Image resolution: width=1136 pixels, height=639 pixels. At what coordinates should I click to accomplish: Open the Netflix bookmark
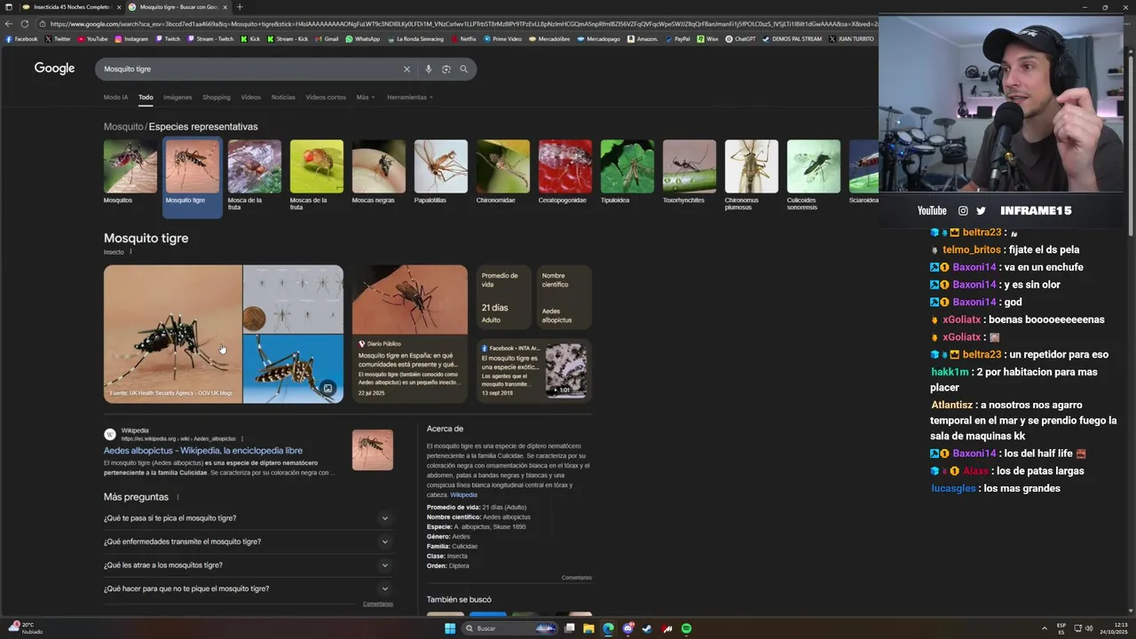(463, 39)
